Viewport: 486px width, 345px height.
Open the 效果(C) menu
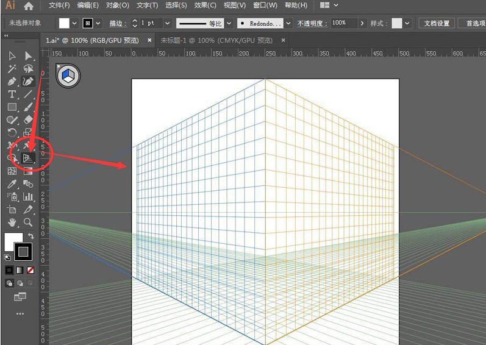coord(204,5)
